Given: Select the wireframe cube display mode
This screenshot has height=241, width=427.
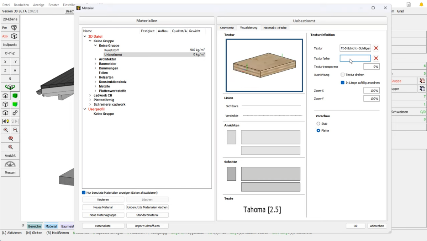Looking at the screenshot, I should point(6,95).
